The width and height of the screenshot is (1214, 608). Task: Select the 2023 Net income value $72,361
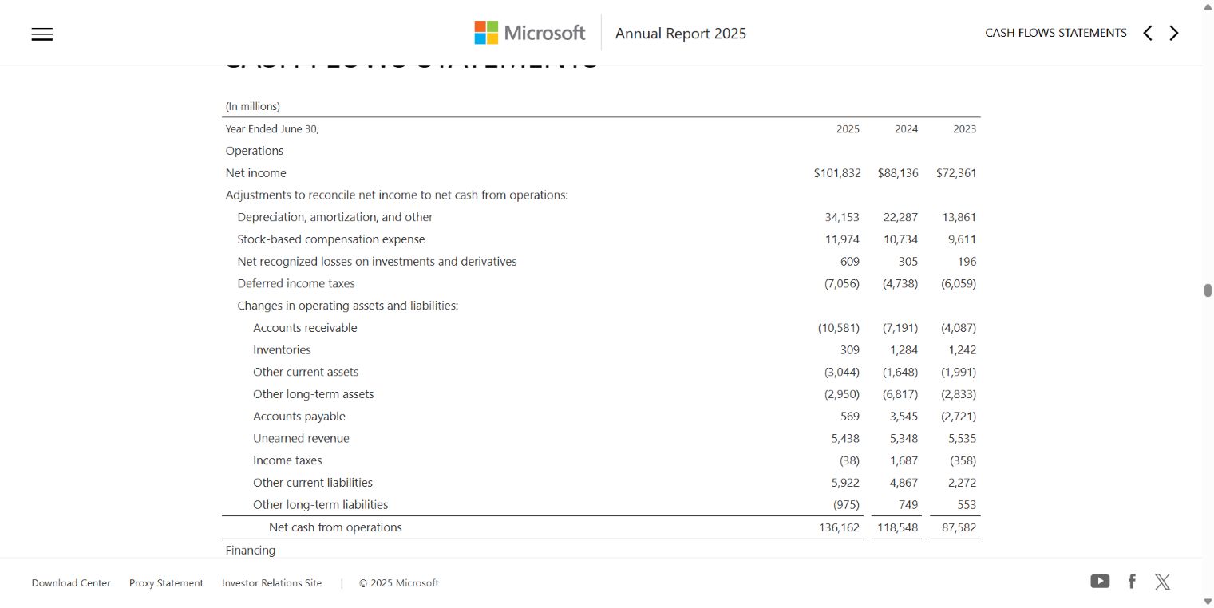click(x=956, y=173)
